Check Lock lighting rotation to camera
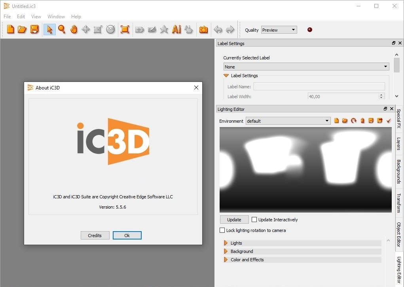This screenshot has width=404, height=287. point(222,230)
